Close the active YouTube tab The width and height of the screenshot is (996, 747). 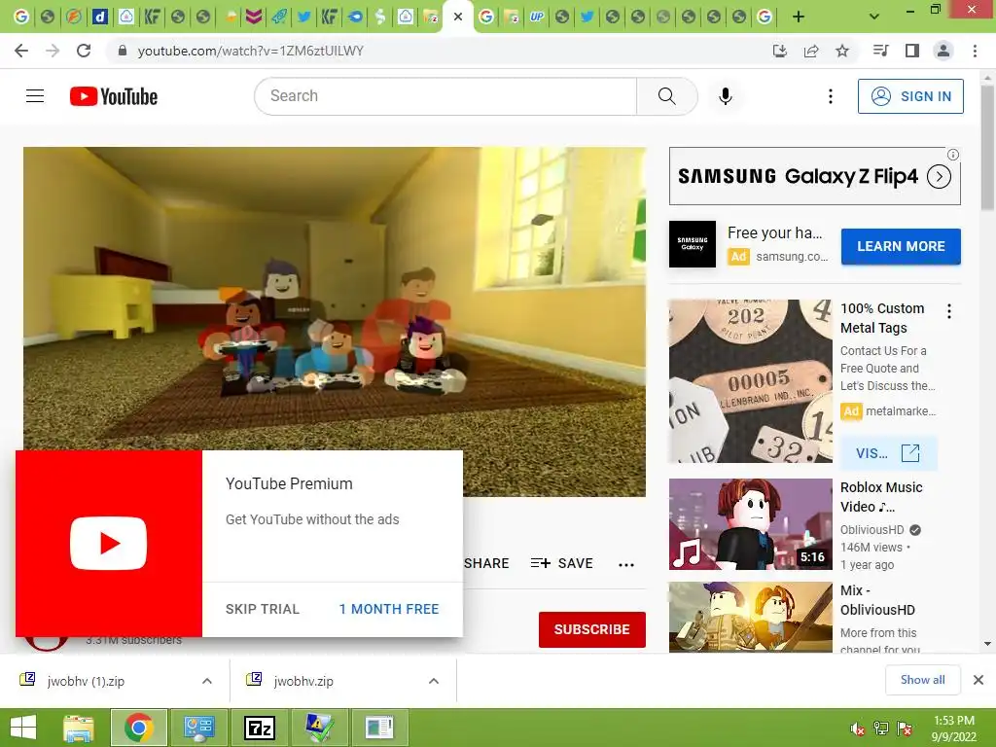click(x=458, y=17)
